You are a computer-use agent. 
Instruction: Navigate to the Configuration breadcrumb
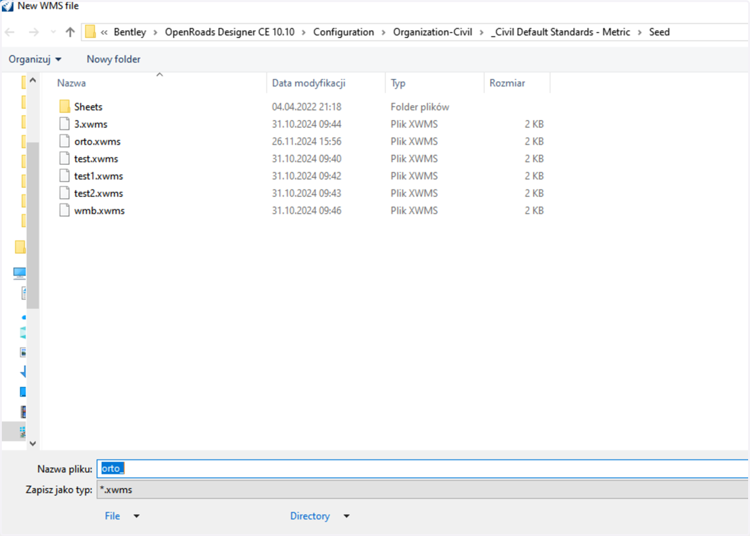coord(344,32)
